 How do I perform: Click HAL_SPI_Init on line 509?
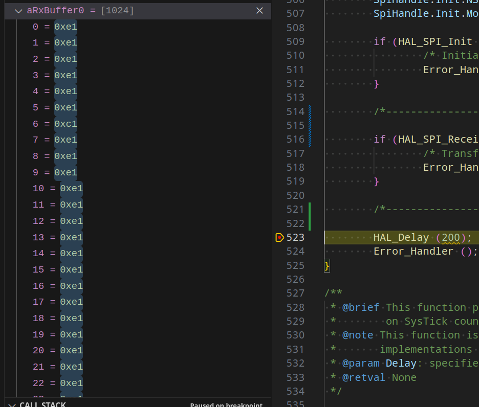(435, 41)
